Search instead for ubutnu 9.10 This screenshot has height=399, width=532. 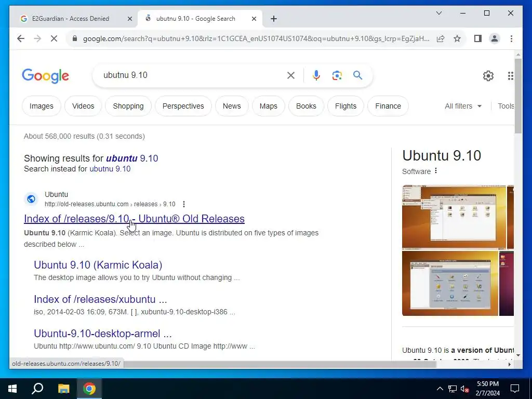pos(110,169)
